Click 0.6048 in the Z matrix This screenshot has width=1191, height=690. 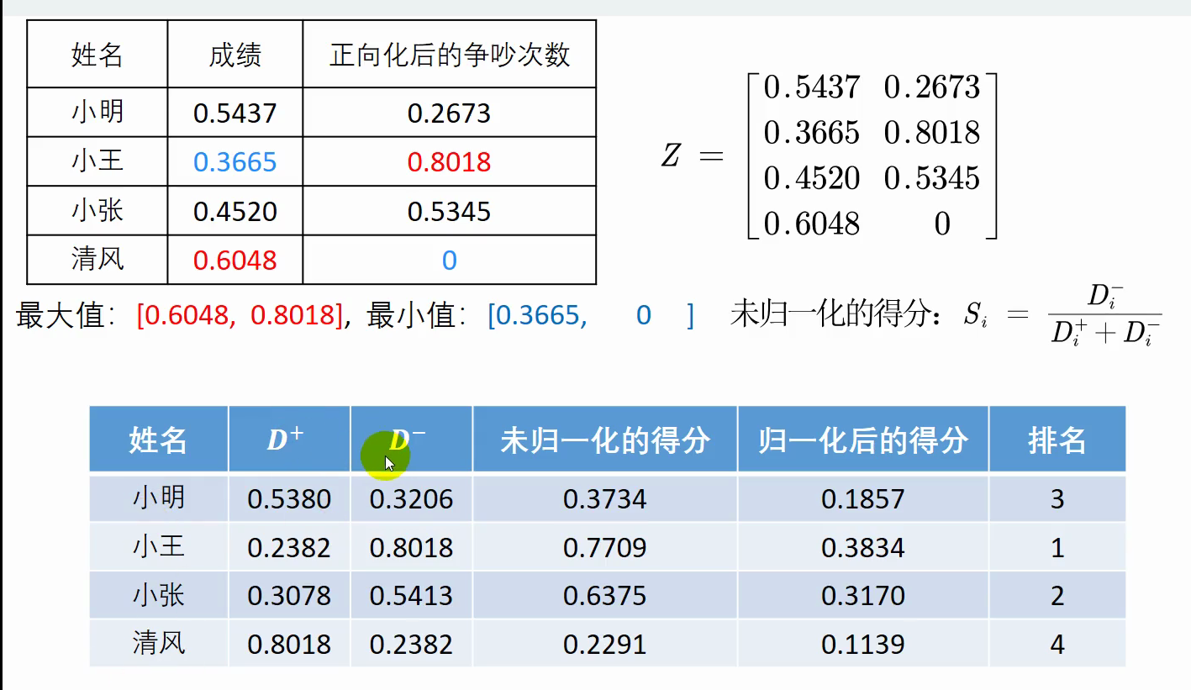(811, 224)
